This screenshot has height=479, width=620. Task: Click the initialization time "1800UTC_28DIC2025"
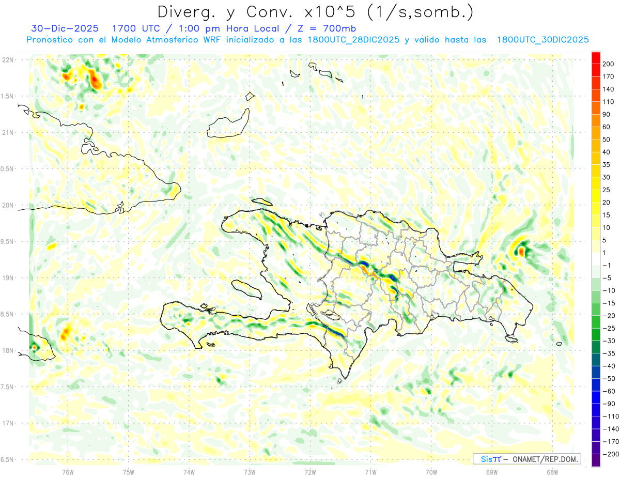pos(353,40)
